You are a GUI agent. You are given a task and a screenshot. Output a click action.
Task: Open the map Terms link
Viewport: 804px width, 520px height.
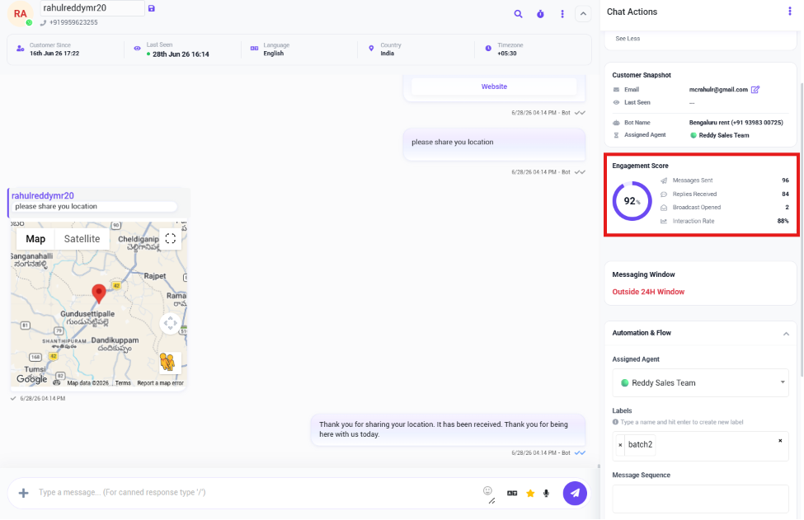coord(123,383)
